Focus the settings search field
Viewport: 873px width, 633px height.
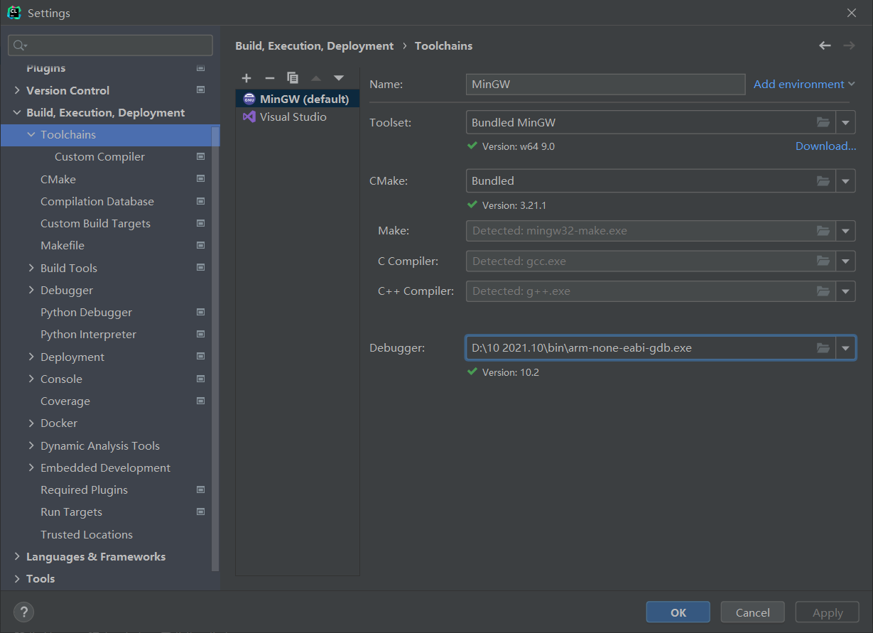[110, 45]
